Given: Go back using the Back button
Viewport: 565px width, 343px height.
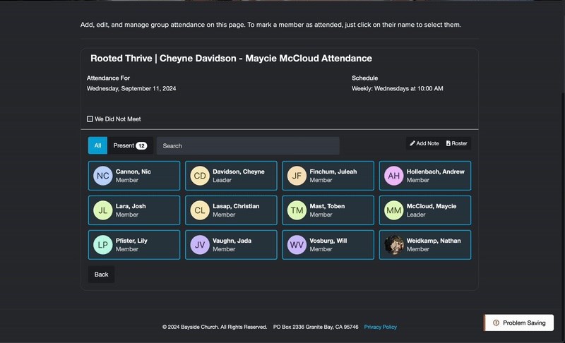Looking at the screenshot, I should point(101,275).
